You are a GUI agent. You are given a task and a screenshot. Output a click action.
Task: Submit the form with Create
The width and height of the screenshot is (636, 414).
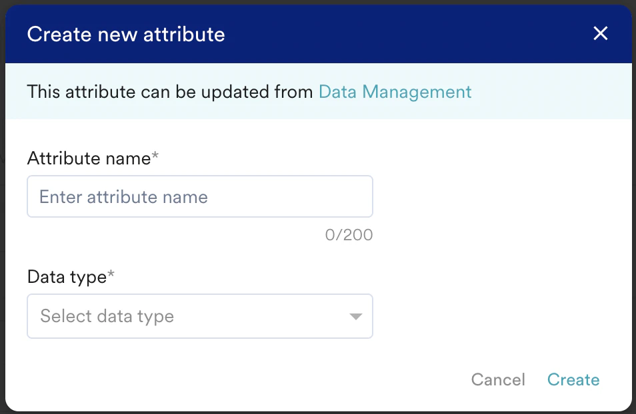tap(573, 379)
